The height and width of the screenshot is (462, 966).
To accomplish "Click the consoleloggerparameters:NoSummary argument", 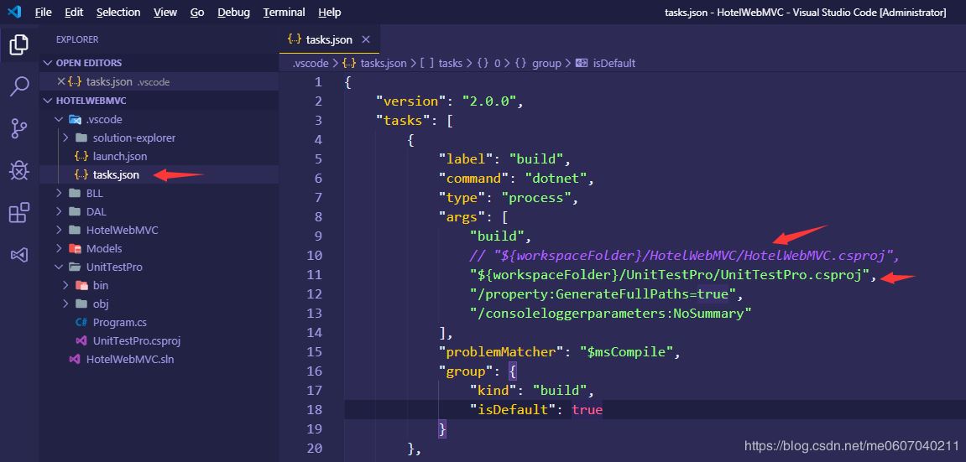I will [x=610, y=313].
